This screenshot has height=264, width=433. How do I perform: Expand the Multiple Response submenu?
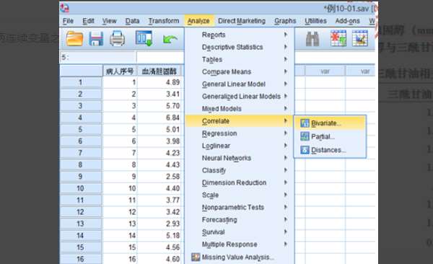(239, 245)
